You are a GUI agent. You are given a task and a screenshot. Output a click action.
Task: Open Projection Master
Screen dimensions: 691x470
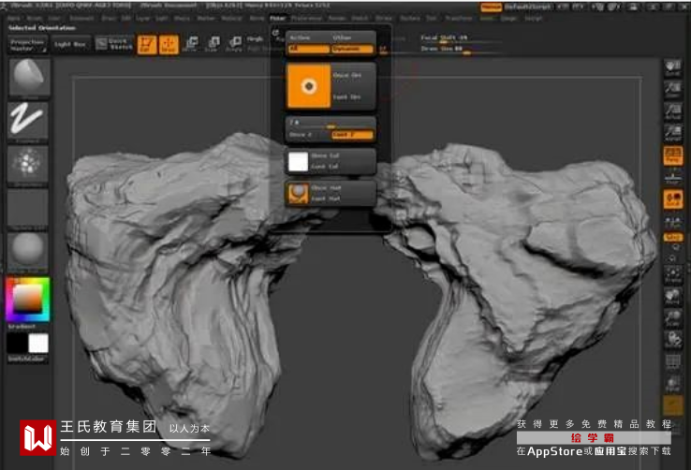pyautogui.click(x=27, y=45)
